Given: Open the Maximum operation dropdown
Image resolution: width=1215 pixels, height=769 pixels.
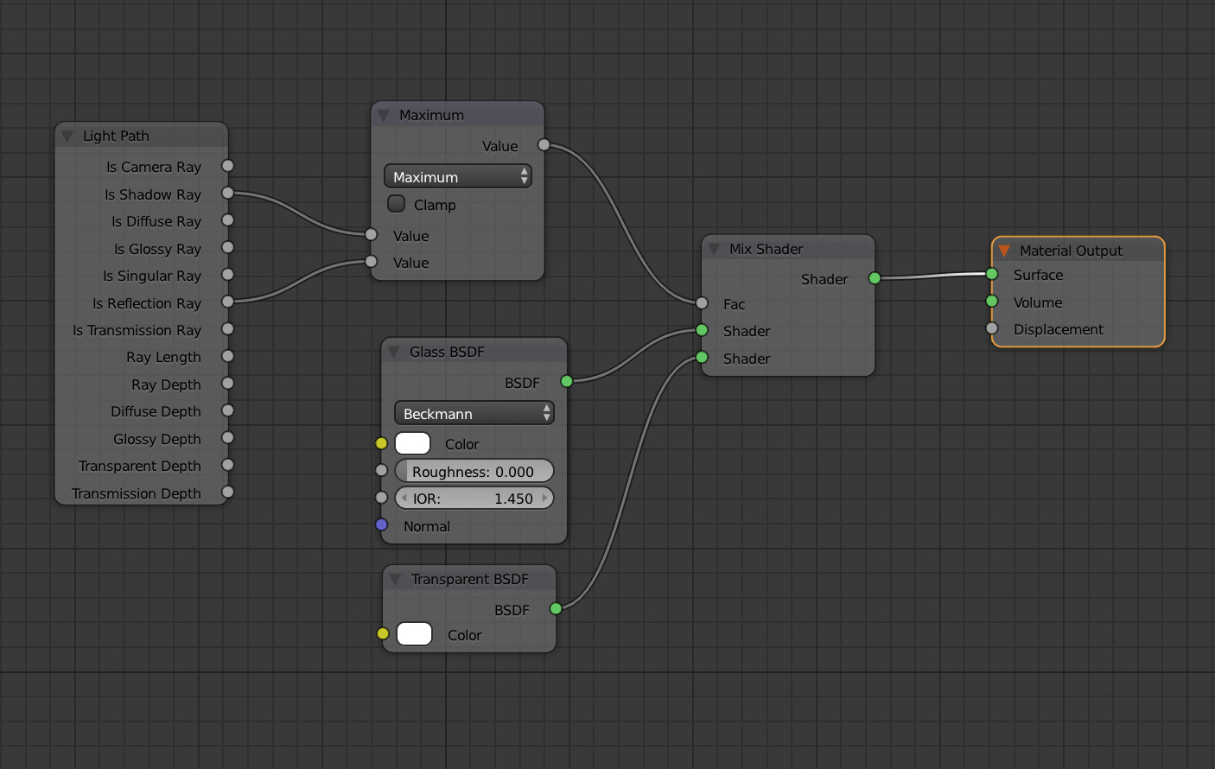Looking at the screenshot, I should coord(458,176).
